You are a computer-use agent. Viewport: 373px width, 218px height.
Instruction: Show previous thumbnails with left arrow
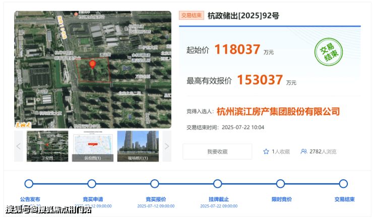tap(19, 146)
